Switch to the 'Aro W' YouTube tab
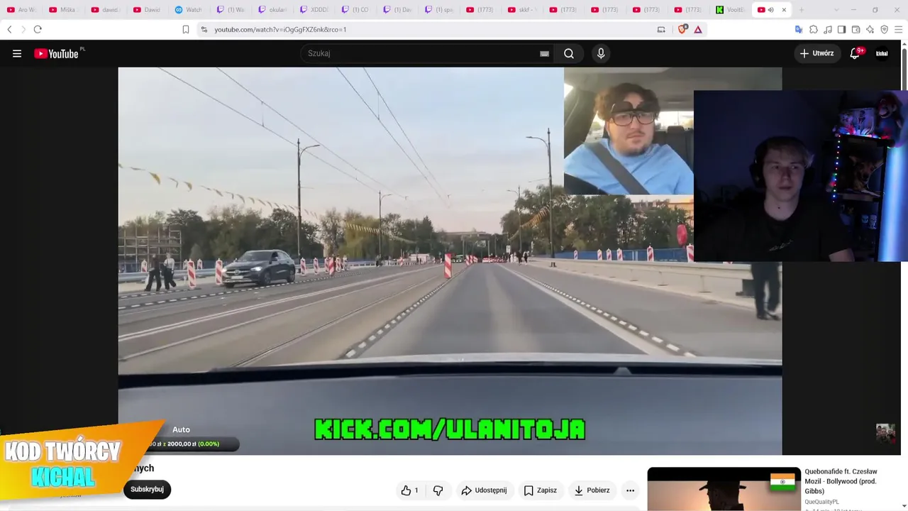The image size is (908, 511). coord(21,10)
